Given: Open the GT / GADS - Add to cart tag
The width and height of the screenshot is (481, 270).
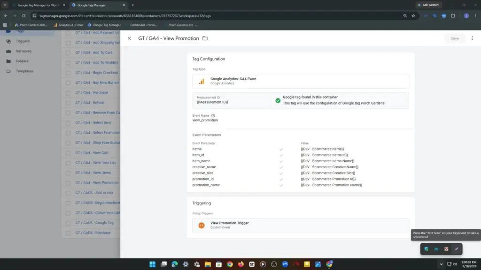Looking at the screenshot, I should (x=94, y=193).
